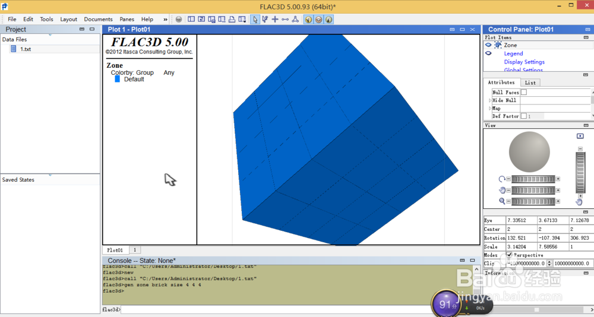Click the Clip minimum value stepper arrows
Viewport: 594px width, 317px height.
549,263
